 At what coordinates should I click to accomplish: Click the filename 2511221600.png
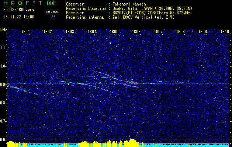[19, 10]
